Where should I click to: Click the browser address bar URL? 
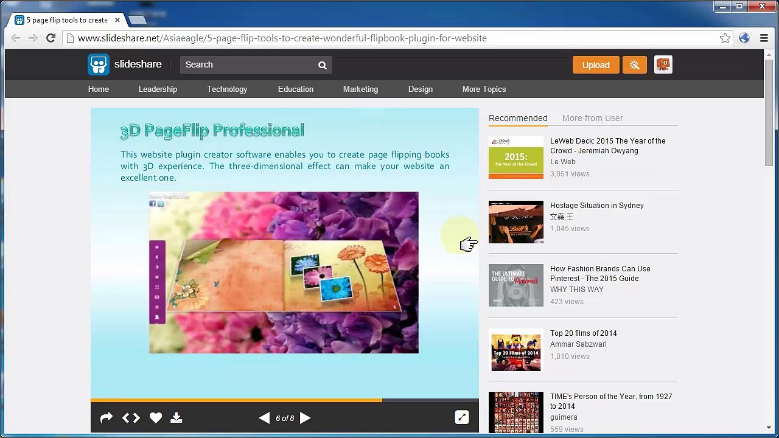click(282, 38)
